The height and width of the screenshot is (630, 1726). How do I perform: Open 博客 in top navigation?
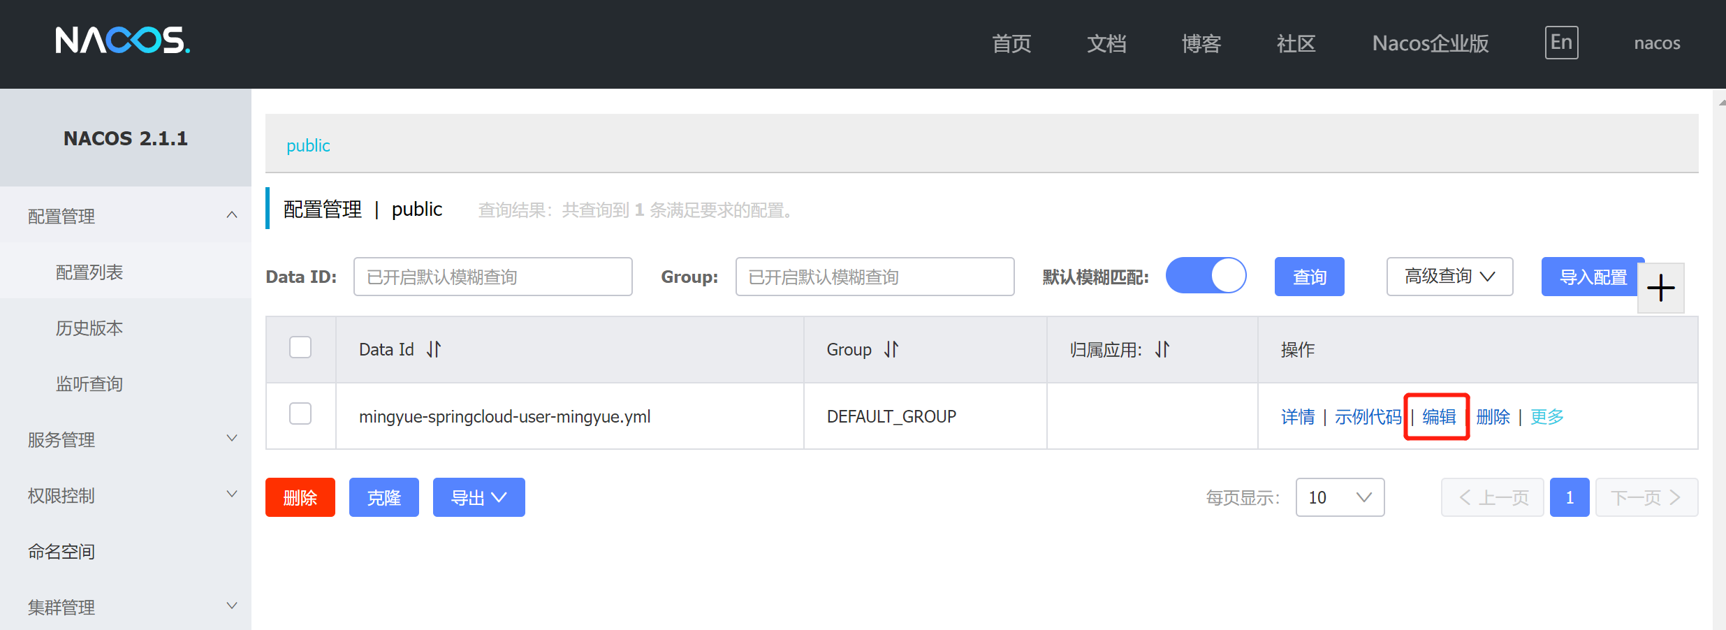coord(1201,43)
